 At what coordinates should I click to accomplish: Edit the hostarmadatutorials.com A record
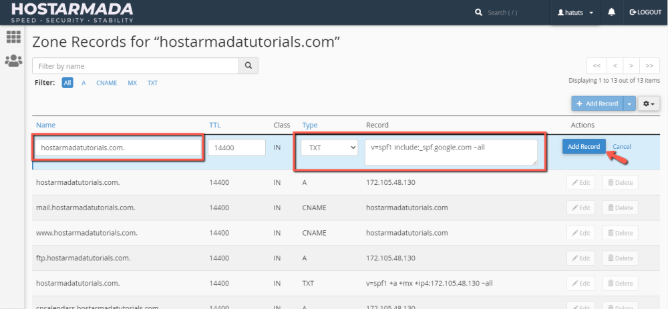click(x=580, y=183)
